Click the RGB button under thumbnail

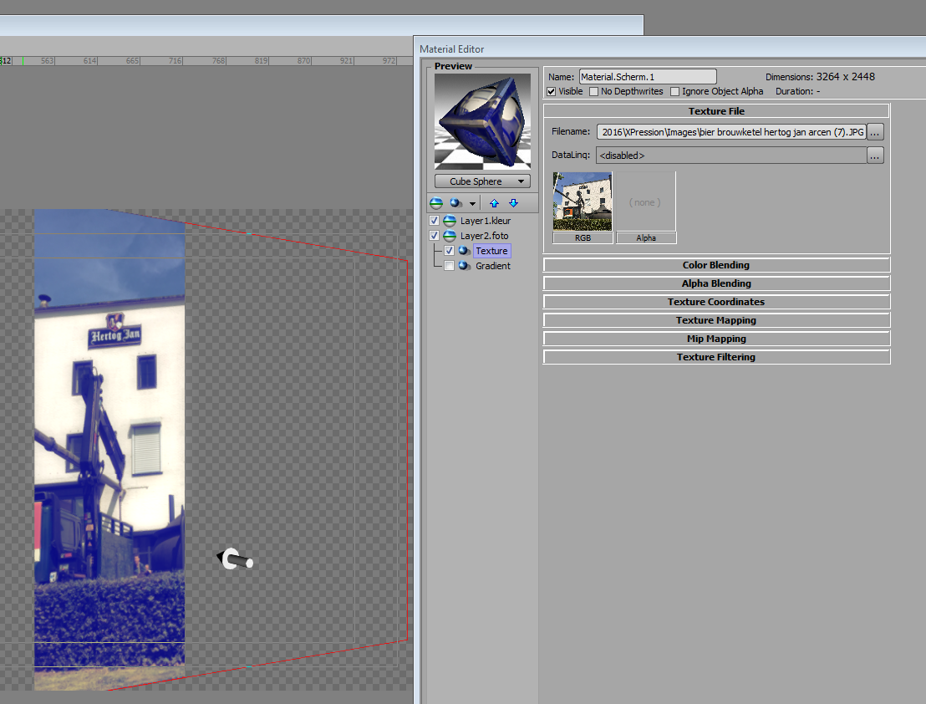pos(583,238)
